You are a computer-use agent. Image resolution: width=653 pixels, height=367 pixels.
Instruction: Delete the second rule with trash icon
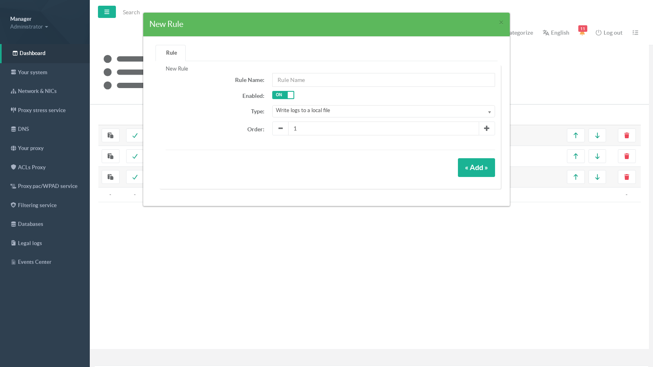[x=627, y=156]
